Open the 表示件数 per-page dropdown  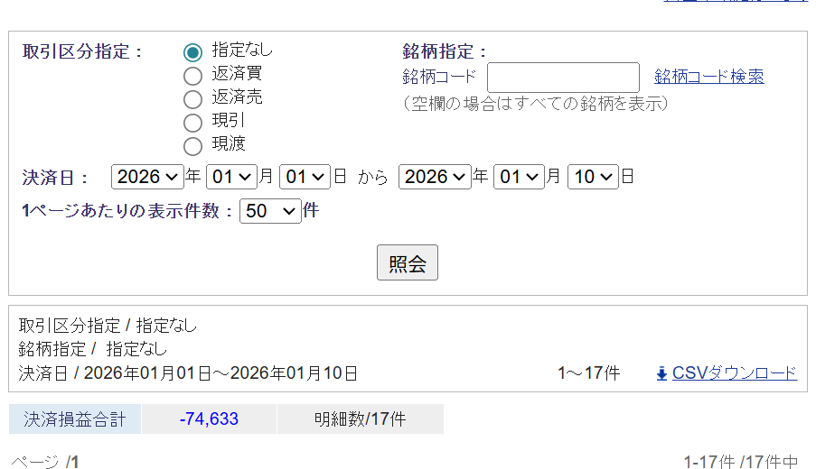270,212
